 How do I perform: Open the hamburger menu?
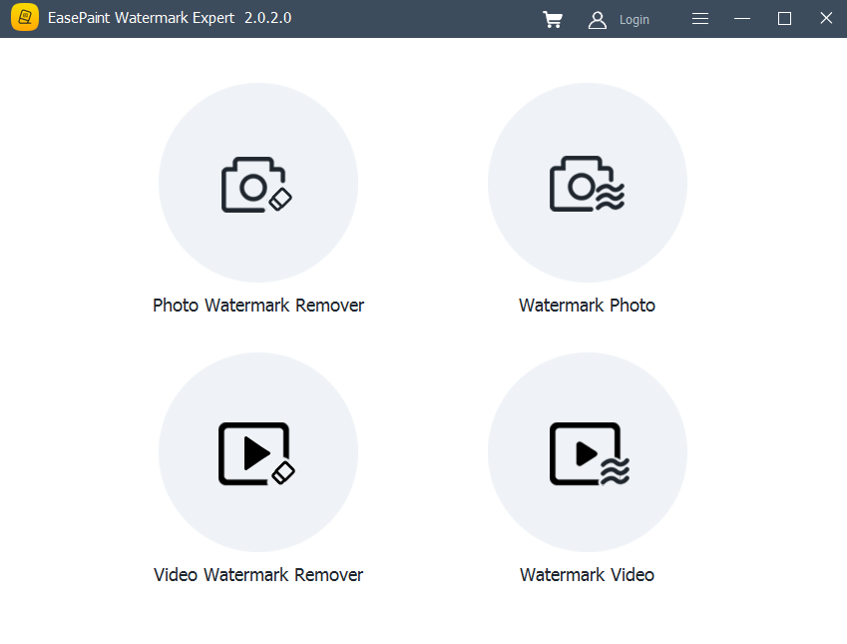click(699, 18)
